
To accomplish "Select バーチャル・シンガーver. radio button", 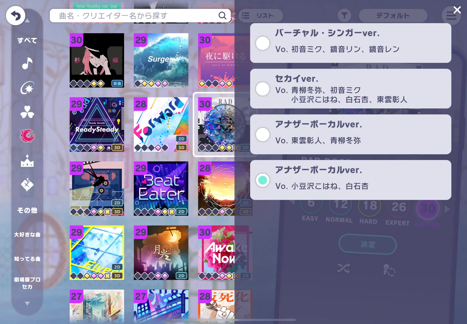I will pyautogui.click(x=263, y=43).
